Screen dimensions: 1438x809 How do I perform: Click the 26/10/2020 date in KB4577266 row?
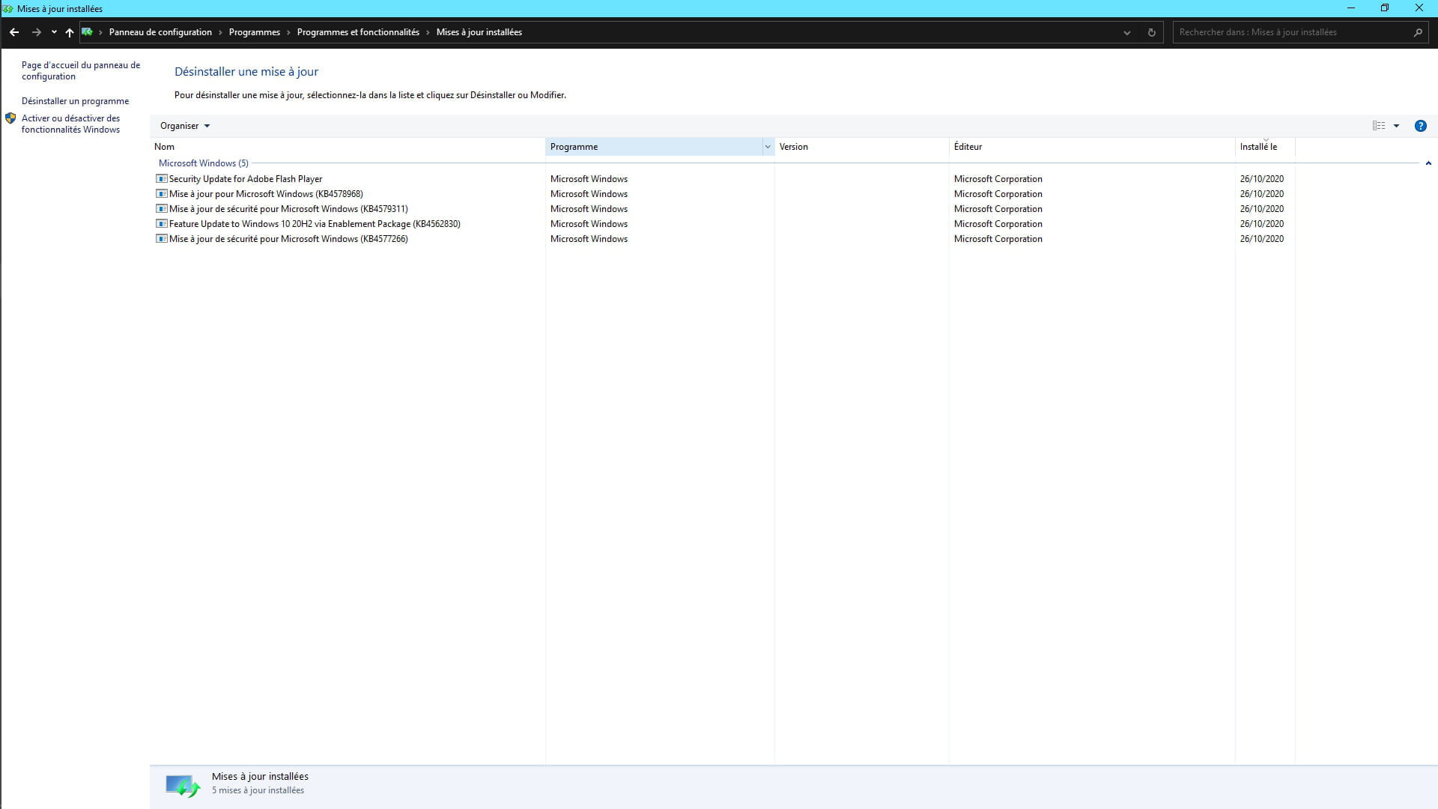[x=1261, y=239]
